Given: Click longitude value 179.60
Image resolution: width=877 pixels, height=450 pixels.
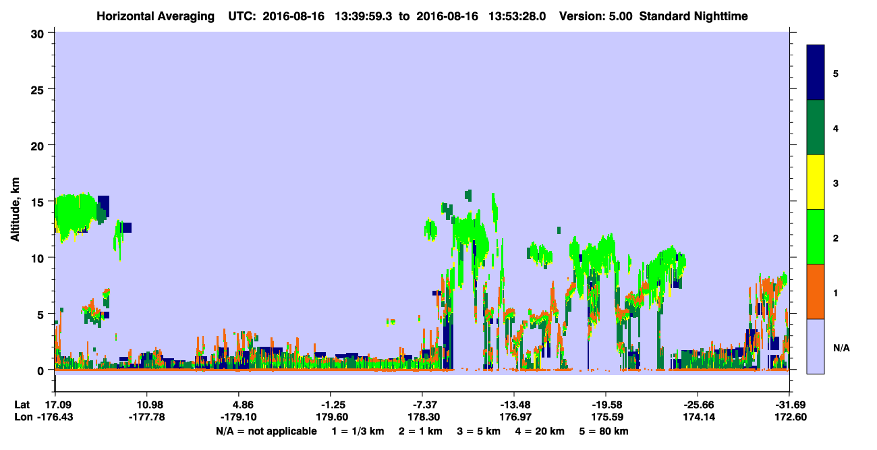Looking at the screenshot, I should coord(331,417).
